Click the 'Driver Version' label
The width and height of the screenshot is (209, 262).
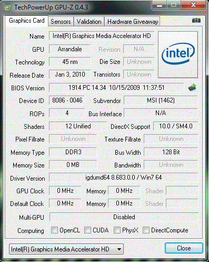point(27,179)
